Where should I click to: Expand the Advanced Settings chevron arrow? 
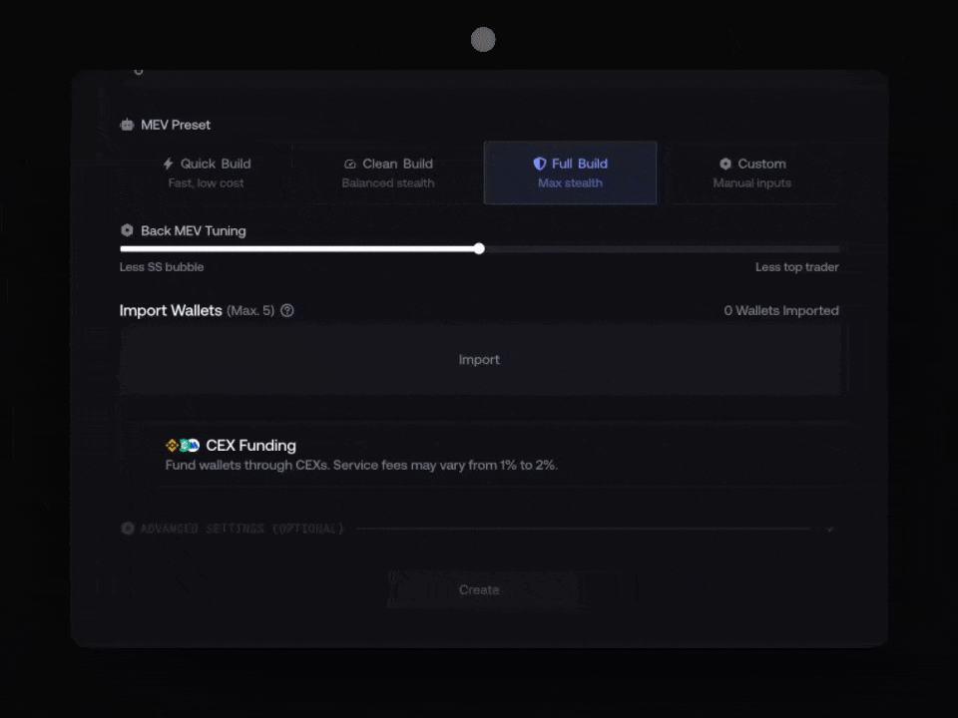830,530
